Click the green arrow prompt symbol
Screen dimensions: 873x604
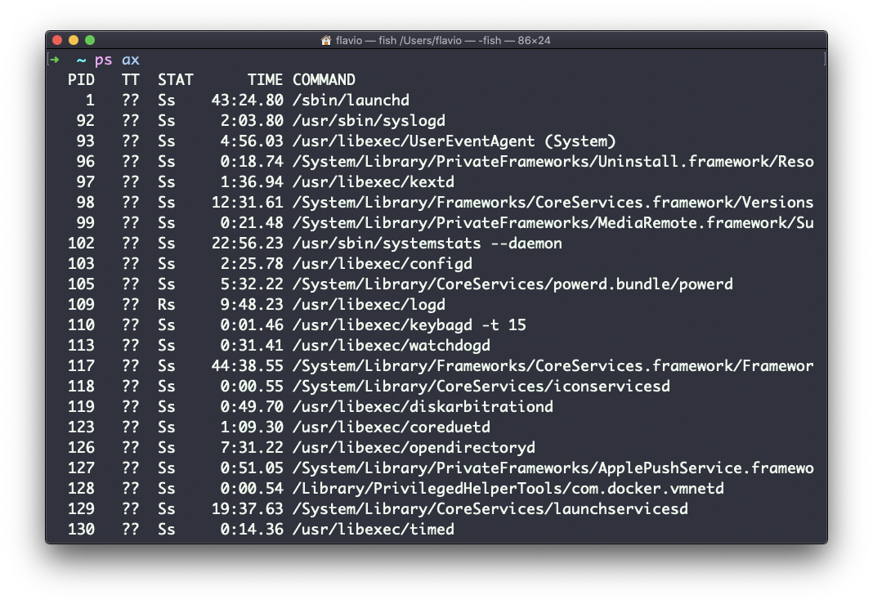pyautogui.click(x=55, y=60)
